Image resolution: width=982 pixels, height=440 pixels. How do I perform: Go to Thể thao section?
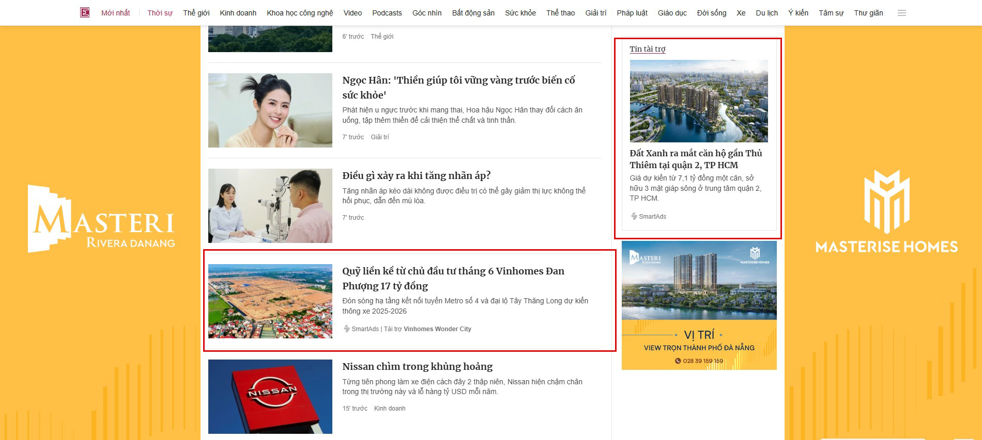click(x=560, y=13)
